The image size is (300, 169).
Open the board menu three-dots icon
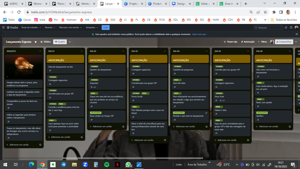[296, 42]
